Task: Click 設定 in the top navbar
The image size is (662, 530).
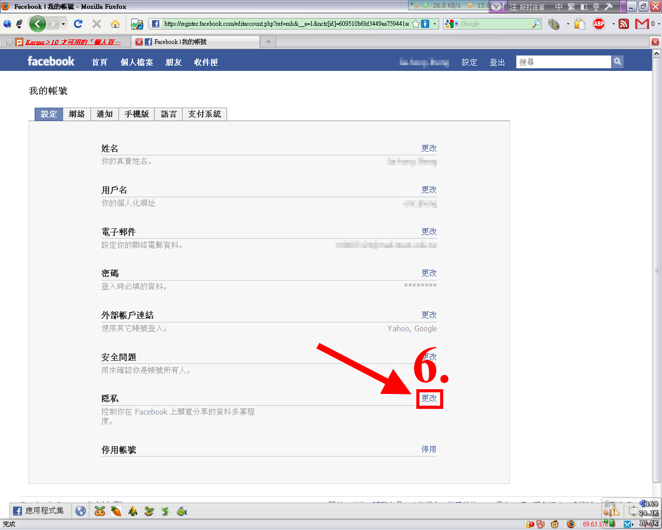Action: tap(470, 62)
